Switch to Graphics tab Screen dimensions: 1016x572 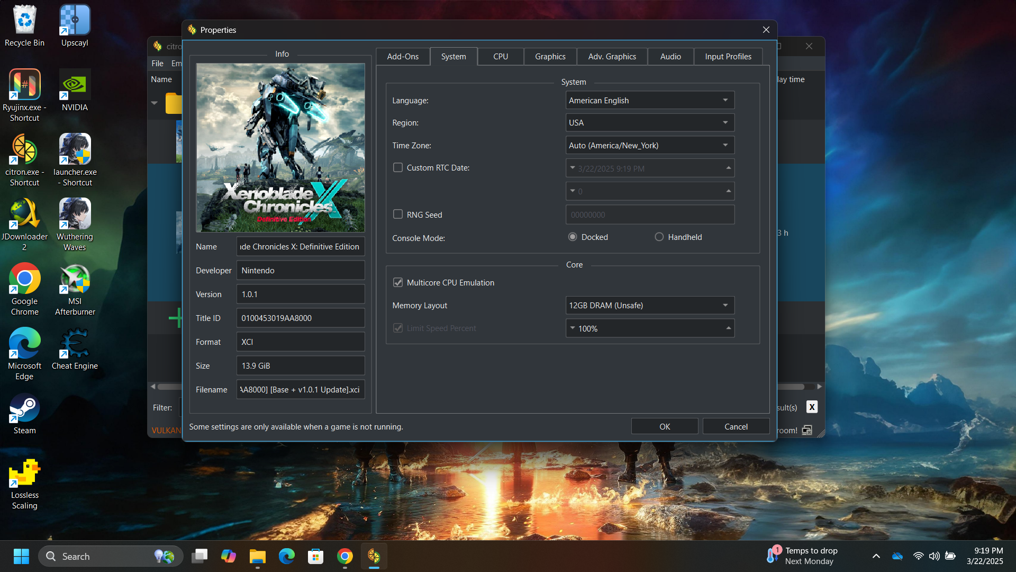[550, 56]
